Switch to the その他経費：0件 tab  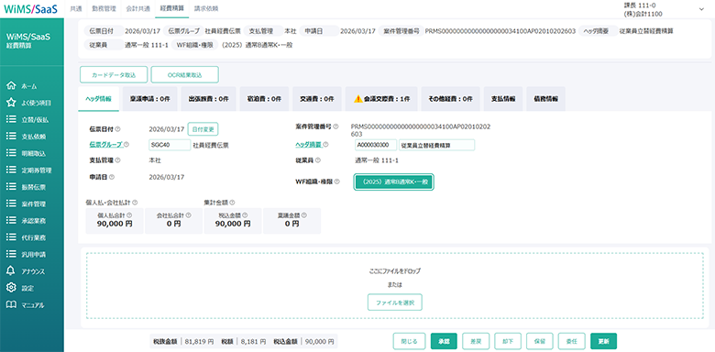[450, 99]
